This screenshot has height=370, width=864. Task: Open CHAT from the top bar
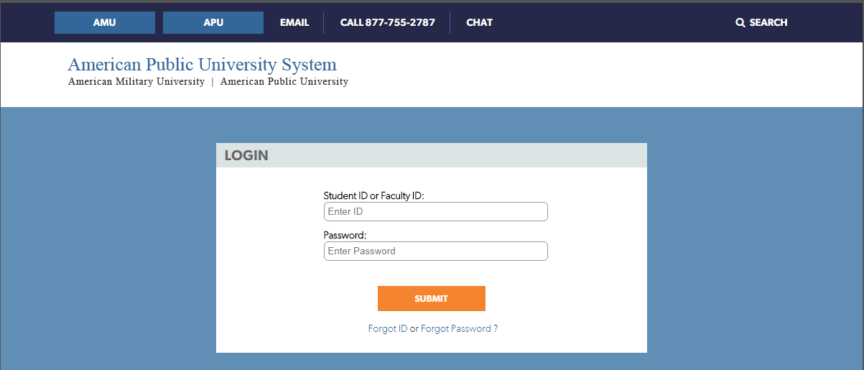(x=479, y=22)
